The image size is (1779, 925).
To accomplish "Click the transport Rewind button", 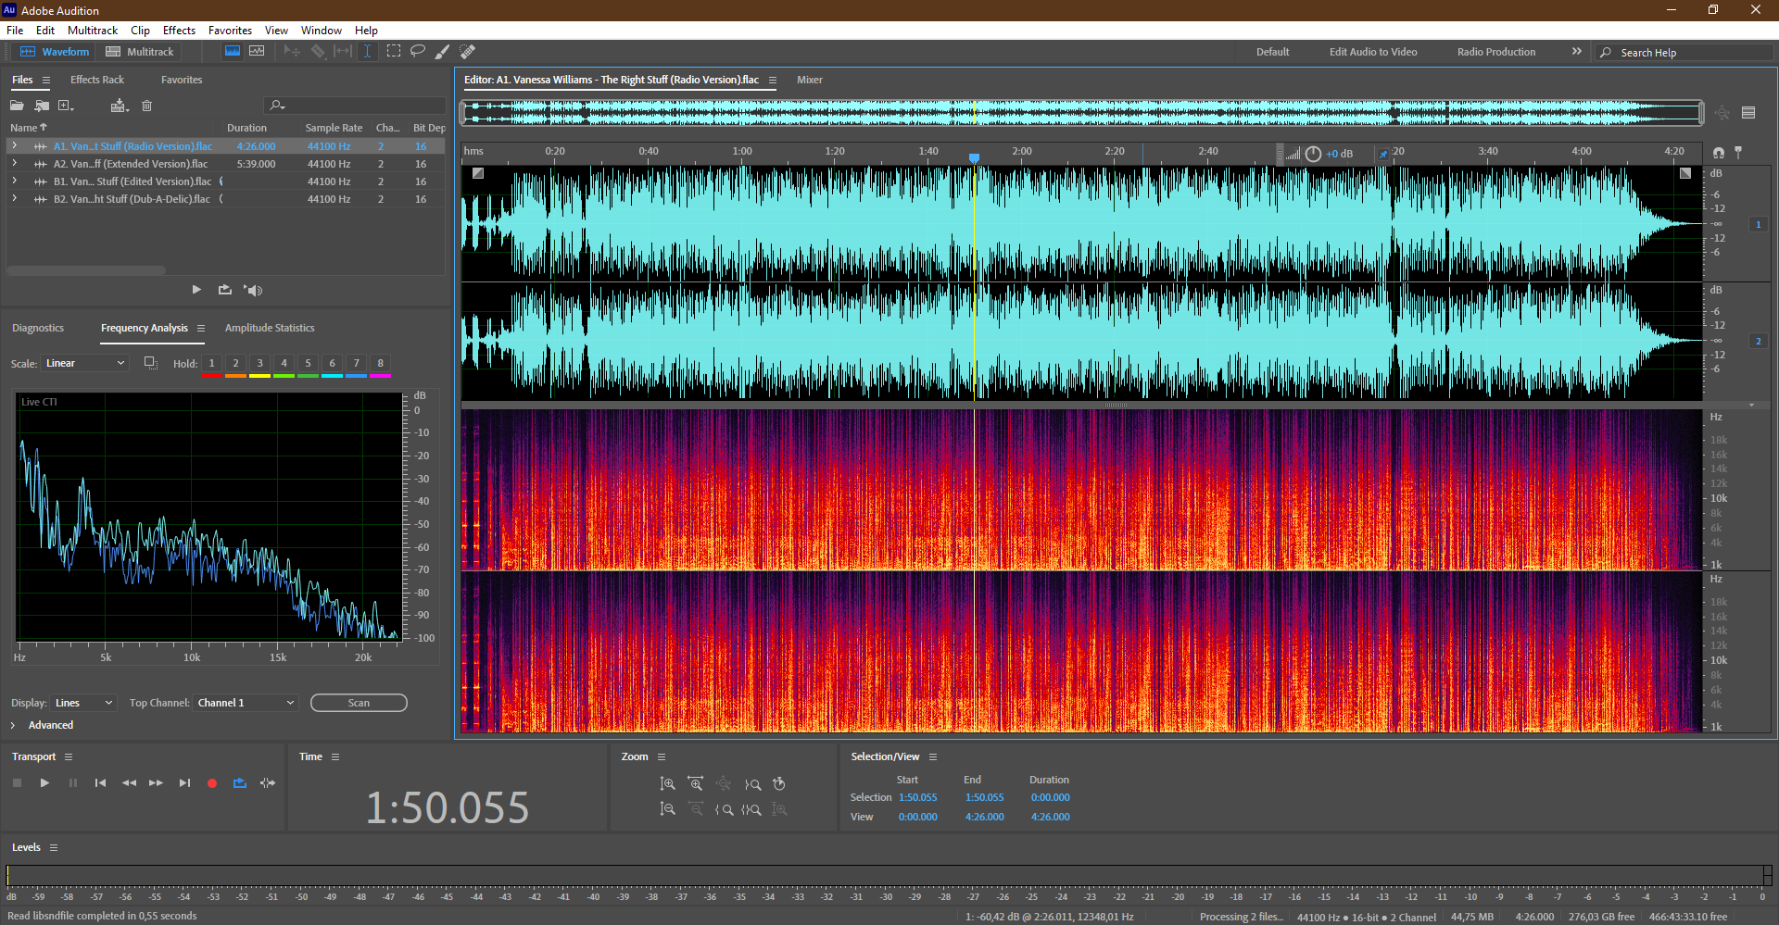I will pyautogui.click(x=129, y=783).
